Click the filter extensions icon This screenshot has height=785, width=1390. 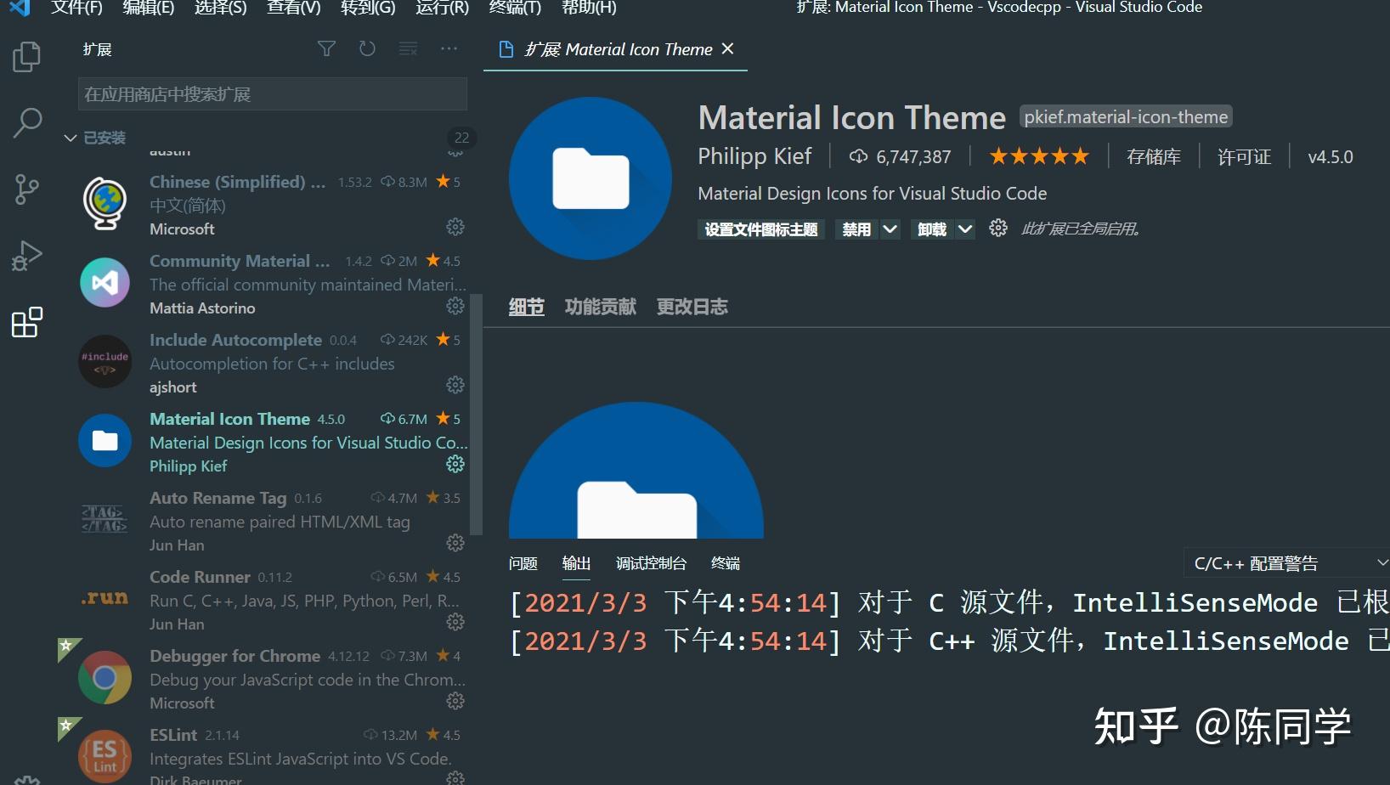326,48
